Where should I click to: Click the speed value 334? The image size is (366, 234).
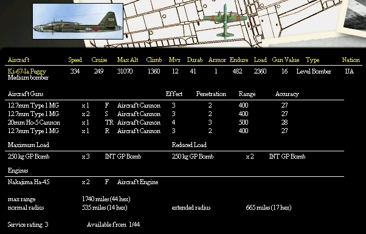click(x=75, y=71)
